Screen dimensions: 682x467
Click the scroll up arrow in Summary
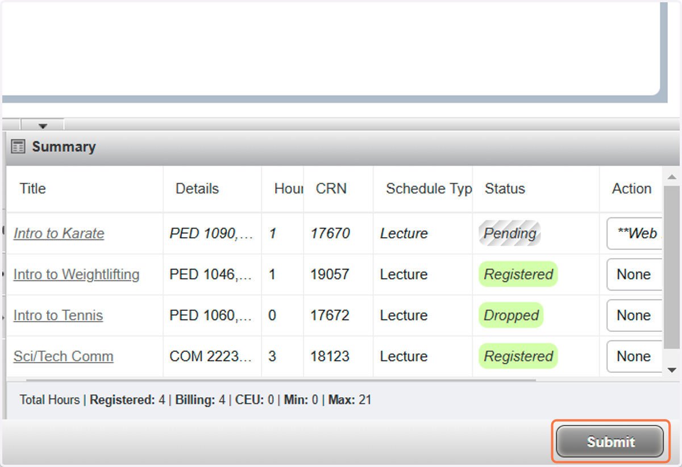pos(671,178)
